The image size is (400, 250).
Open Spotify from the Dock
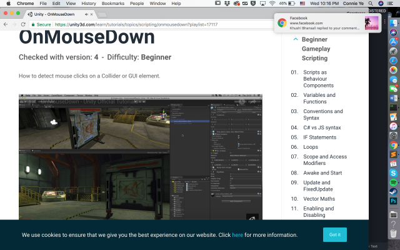point(393,182)
